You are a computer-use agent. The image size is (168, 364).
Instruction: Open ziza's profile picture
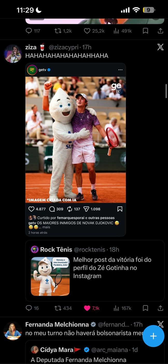pos(13,54)
